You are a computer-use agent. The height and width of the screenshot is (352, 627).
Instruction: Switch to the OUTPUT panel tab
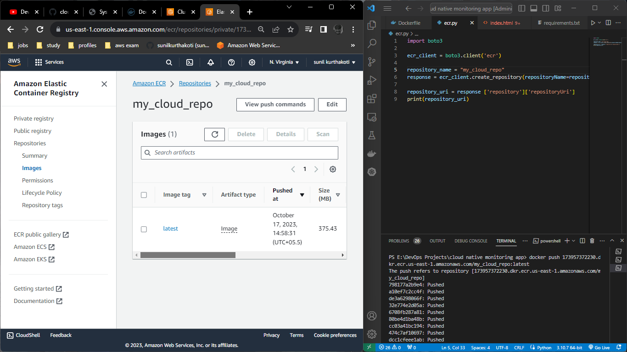[437, 241]
